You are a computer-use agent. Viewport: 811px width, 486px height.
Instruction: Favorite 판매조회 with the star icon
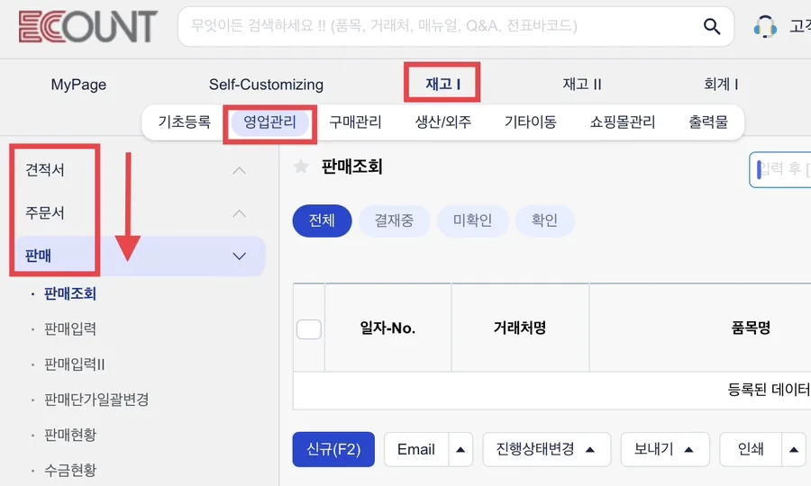click(x=301, y=166)
